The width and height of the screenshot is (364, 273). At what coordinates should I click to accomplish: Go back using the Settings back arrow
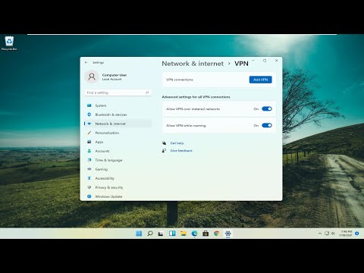86,62
